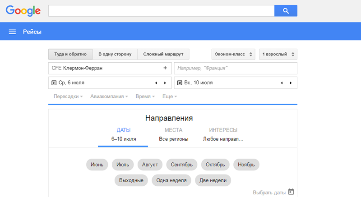
Task: Select the Туда и обратно trip type
Action: (x=70, y=54)
